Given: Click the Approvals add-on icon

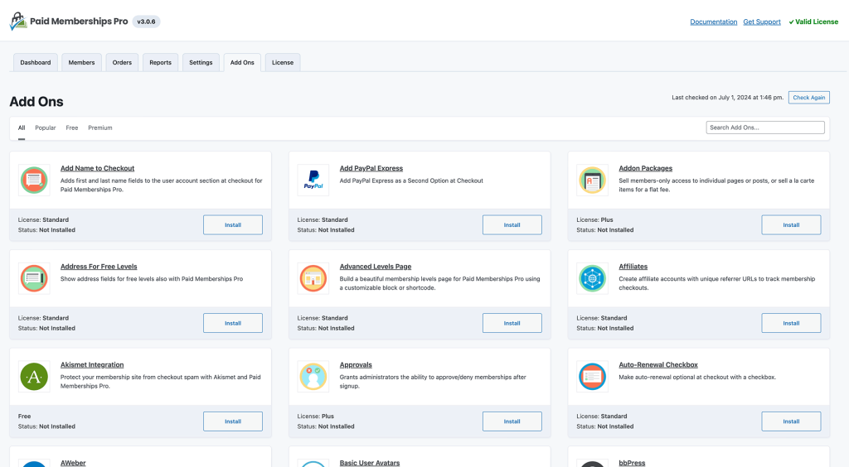Looking at the screenshot, I should point(313,377).
